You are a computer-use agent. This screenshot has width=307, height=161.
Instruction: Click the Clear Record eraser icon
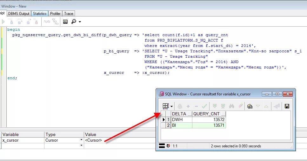tap(241, 106)
